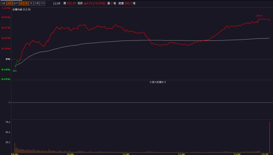Click the 加權均線 212.36 label
Viewport: 273px width, 155px height.
(22, 9)
